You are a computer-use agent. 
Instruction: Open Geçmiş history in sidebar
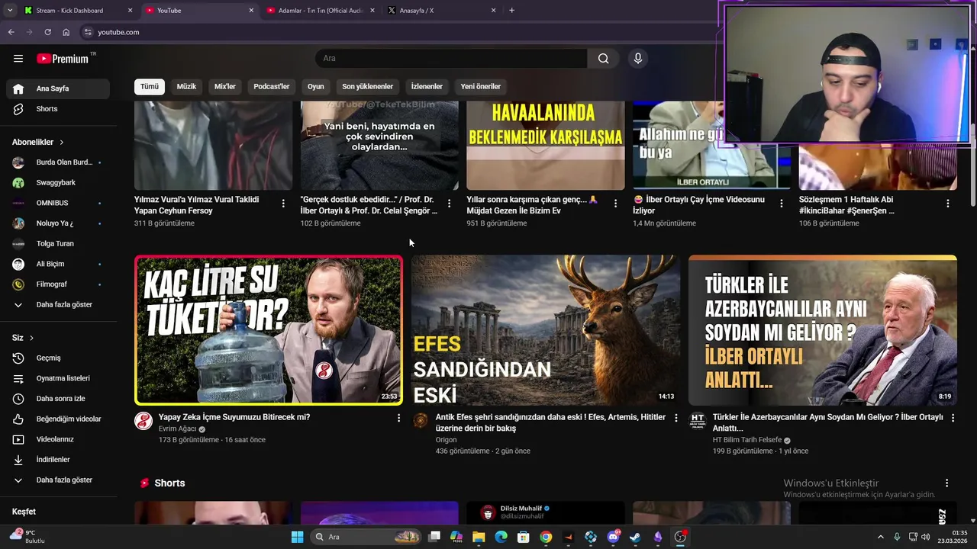58,358
